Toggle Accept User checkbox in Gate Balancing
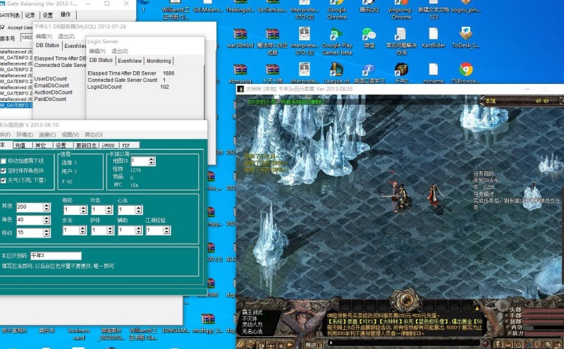Viewport: 564px width, 349px height. (x=3, y=27)
